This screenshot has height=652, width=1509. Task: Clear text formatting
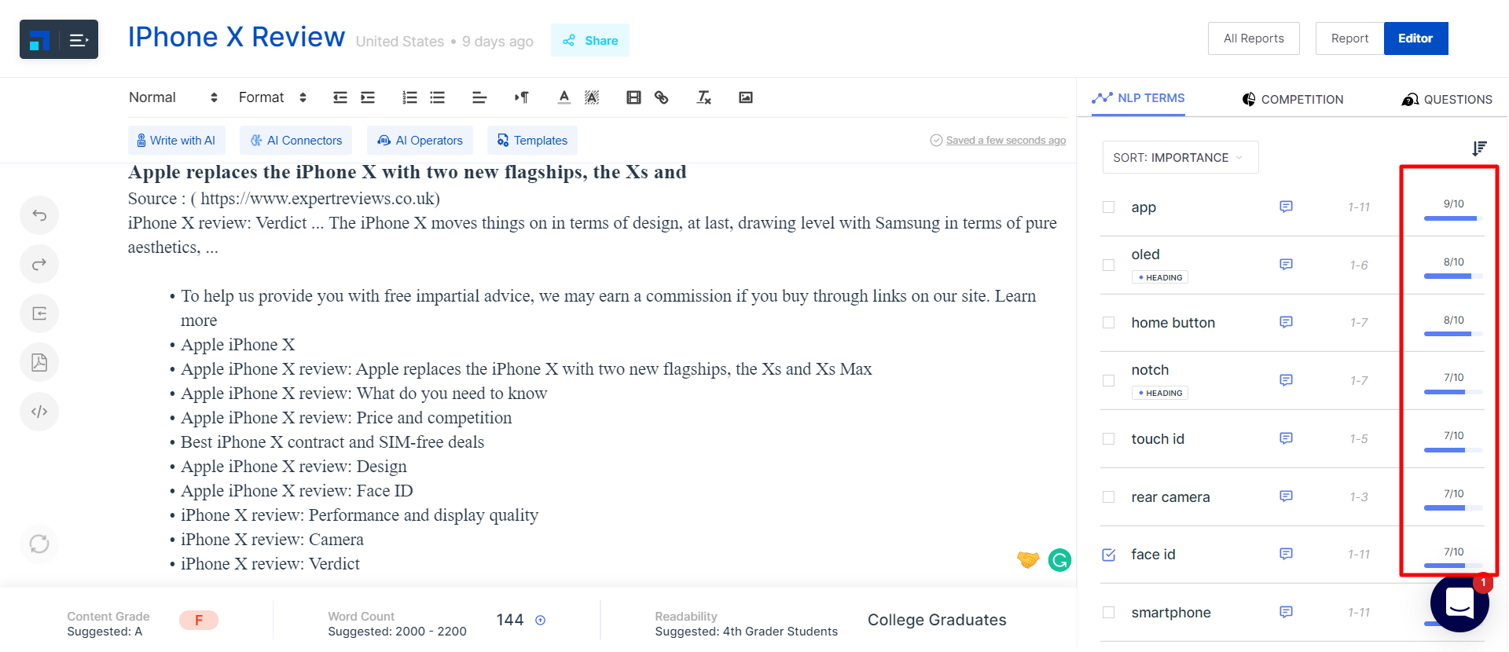click(704, 97)
